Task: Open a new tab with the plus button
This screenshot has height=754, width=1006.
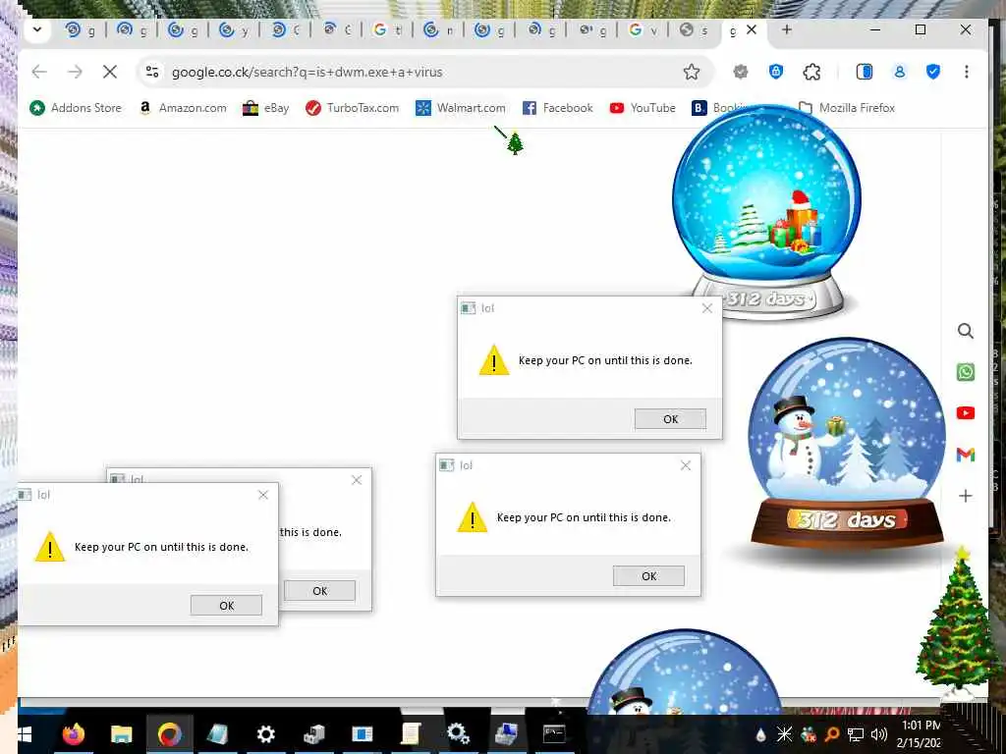Action: (787, 29)
